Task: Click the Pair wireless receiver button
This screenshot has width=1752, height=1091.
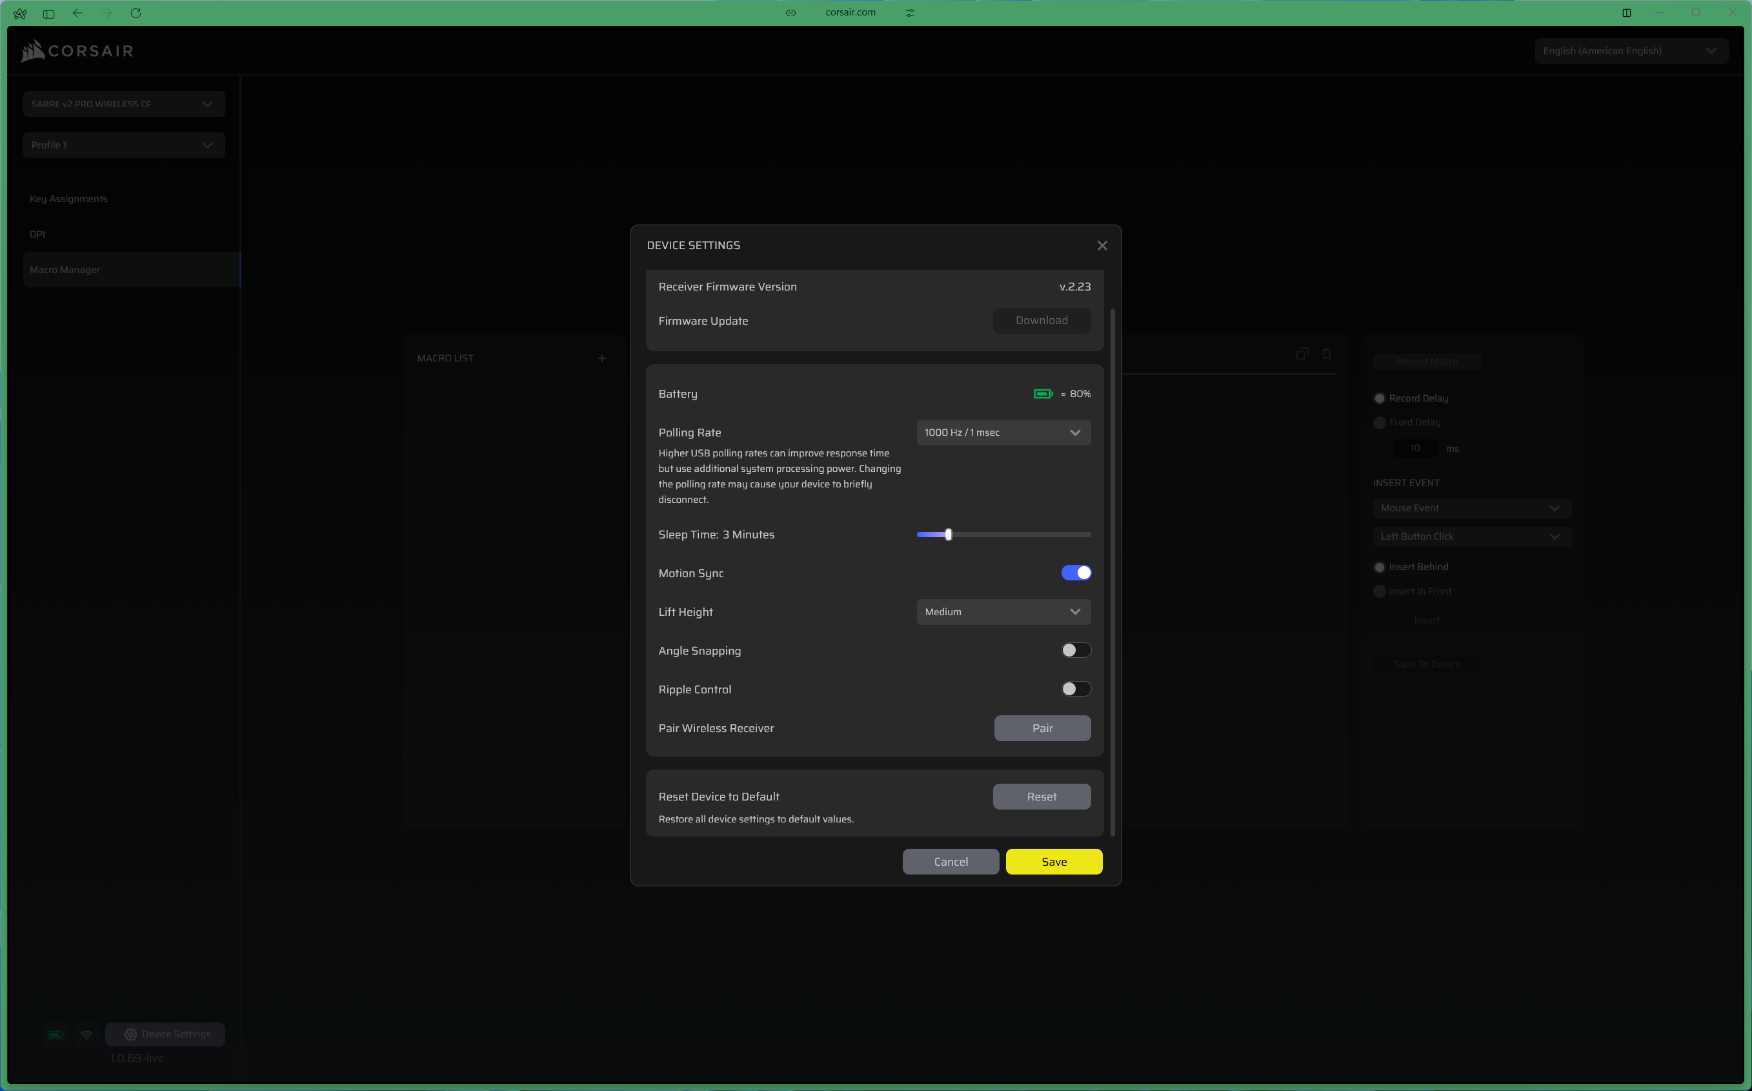Action: point(1042,728)
